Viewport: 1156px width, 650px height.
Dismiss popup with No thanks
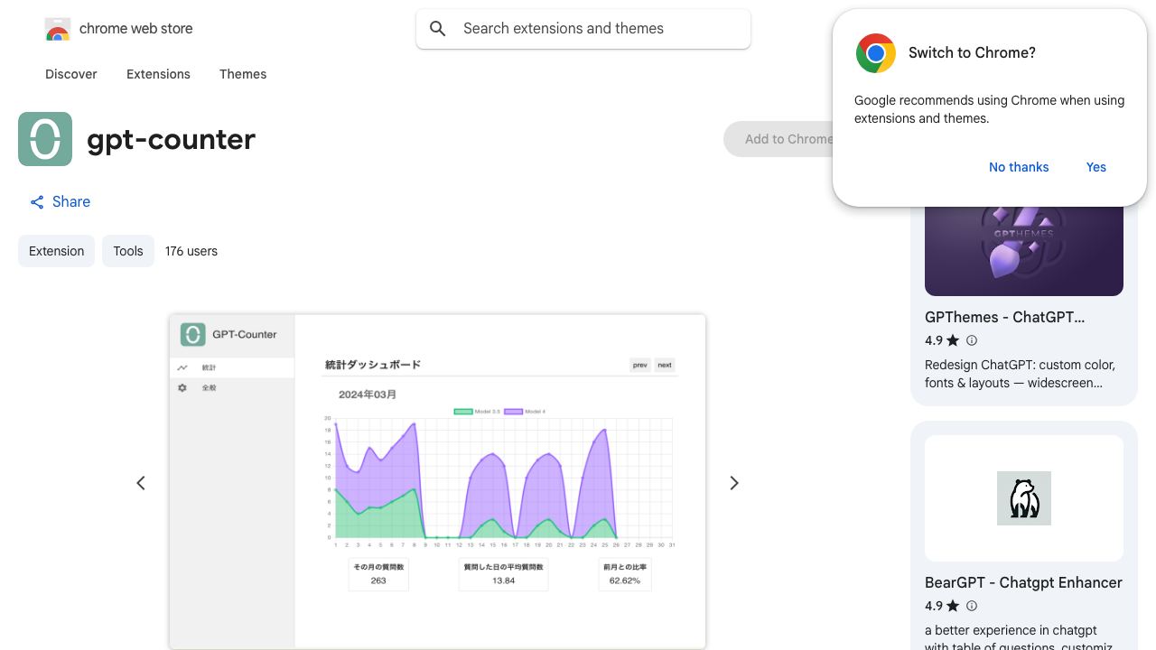pos(1019,167)
